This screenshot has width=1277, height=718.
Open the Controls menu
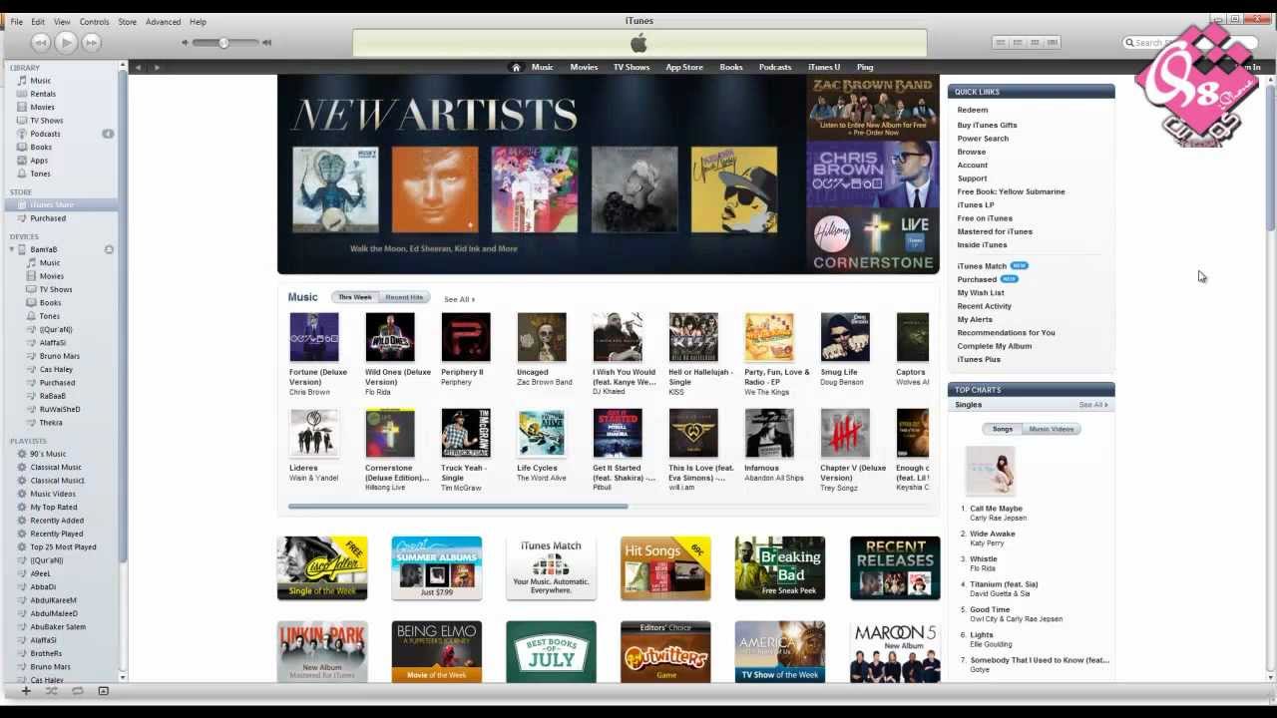click(x=94, y=22)
